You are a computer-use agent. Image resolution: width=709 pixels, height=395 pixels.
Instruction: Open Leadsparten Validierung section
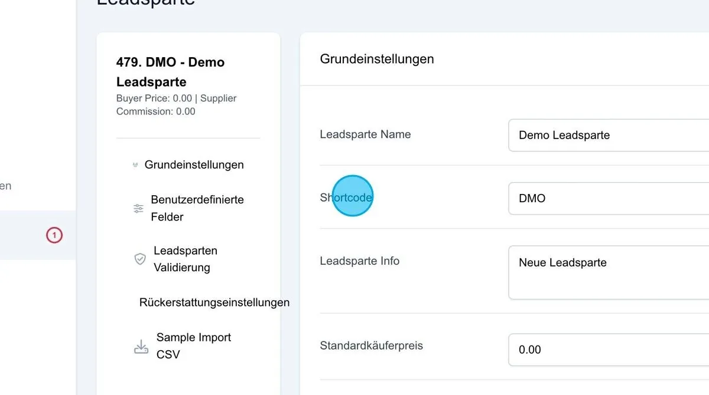186,259
